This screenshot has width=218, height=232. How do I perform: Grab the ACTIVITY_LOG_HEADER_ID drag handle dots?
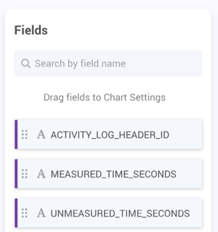[25, 135]
